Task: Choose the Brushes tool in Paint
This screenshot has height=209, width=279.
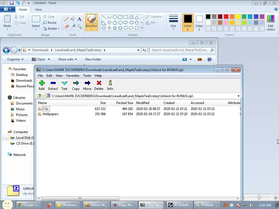Action: [92, 22]
